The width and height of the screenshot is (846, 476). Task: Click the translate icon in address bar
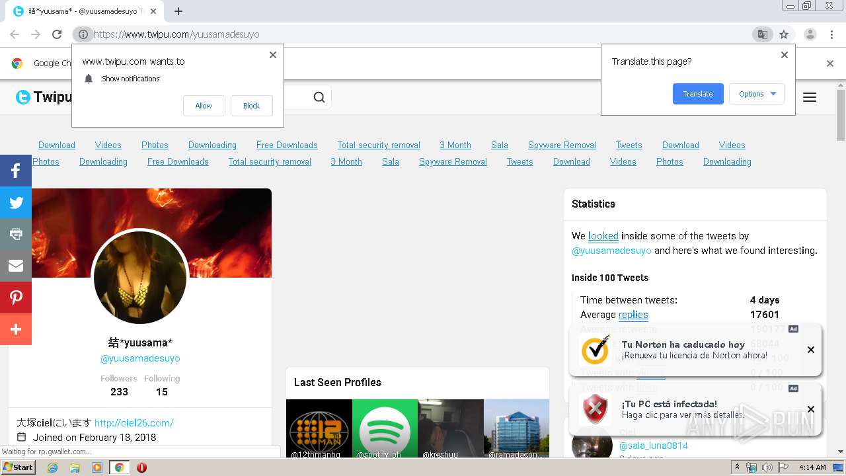pos(762,34)
